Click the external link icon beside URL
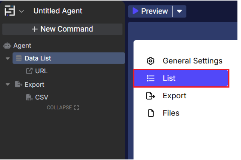The width and height of the screenshot is (241, 160). (x=29, y=71)
